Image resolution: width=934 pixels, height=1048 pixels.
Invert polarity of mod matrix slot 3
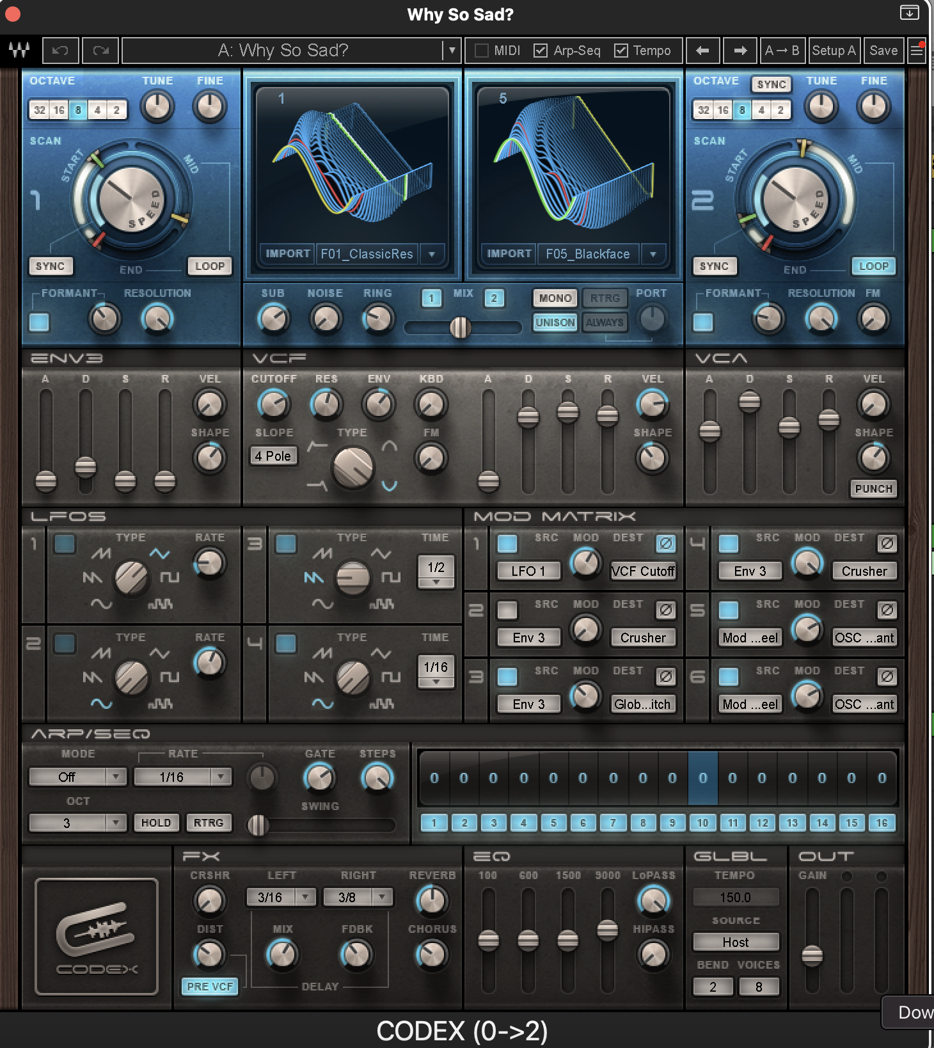pyautogui.click(x=666, y=677)
